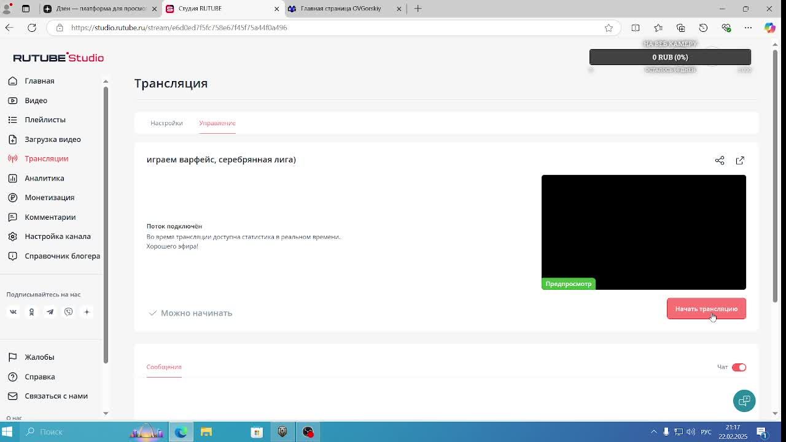
Task: Open Видео in sidebar
Action: click(36, 101)
